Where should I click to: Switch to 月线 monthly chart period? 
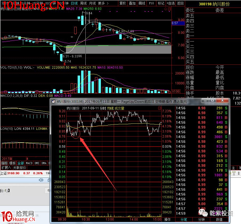[92, 3]
